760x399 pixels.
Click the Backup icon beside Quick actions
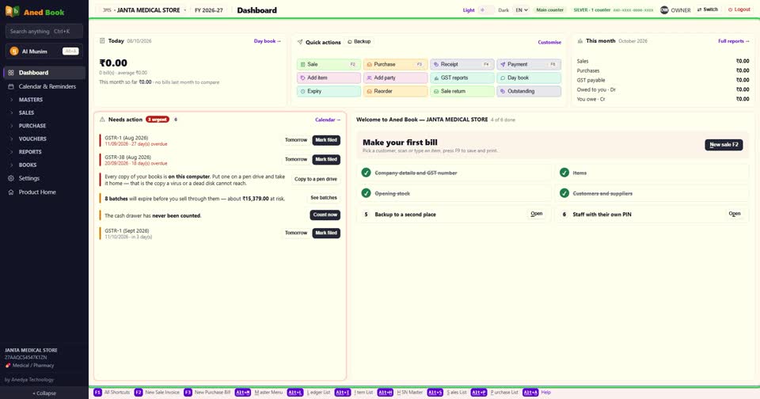350,42
